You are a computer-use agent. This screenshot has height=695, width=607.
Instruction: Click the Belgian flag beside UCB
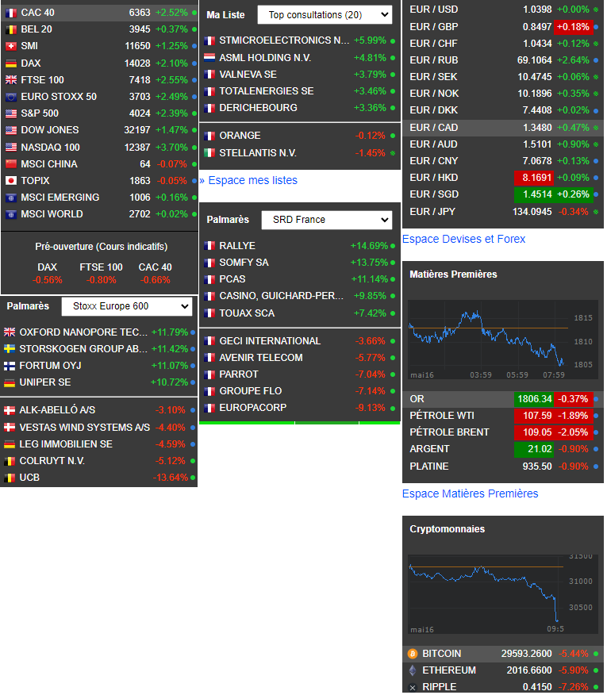10,478
